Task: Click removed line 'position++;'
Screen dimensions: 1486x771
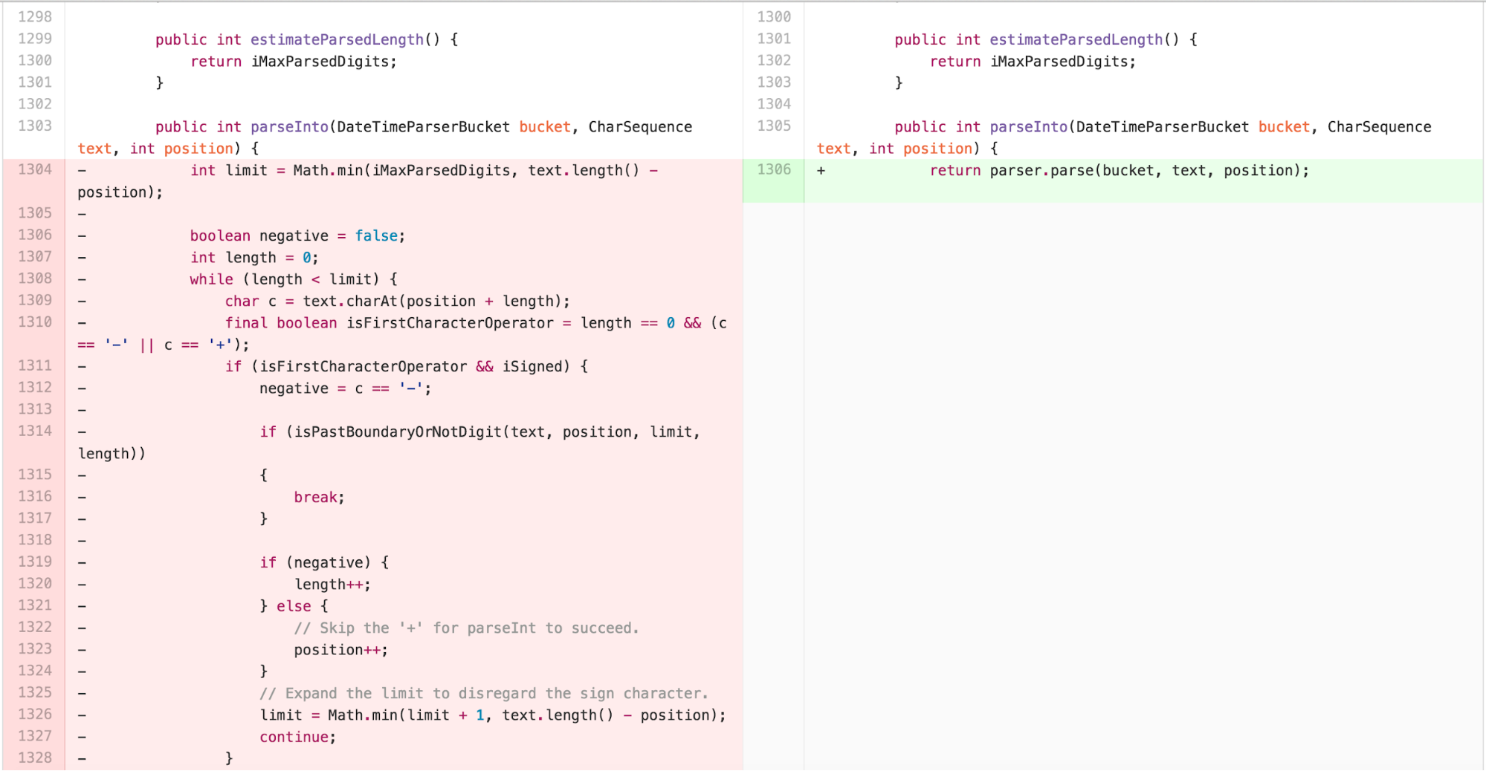Action: pos(340,650)
